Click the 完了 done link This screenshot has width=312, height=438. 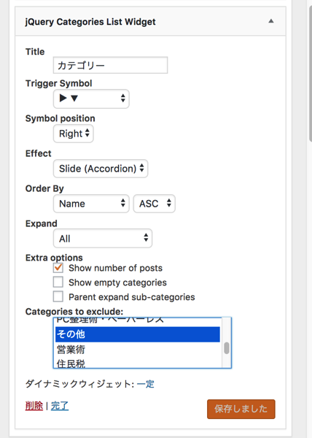(60, 406)
